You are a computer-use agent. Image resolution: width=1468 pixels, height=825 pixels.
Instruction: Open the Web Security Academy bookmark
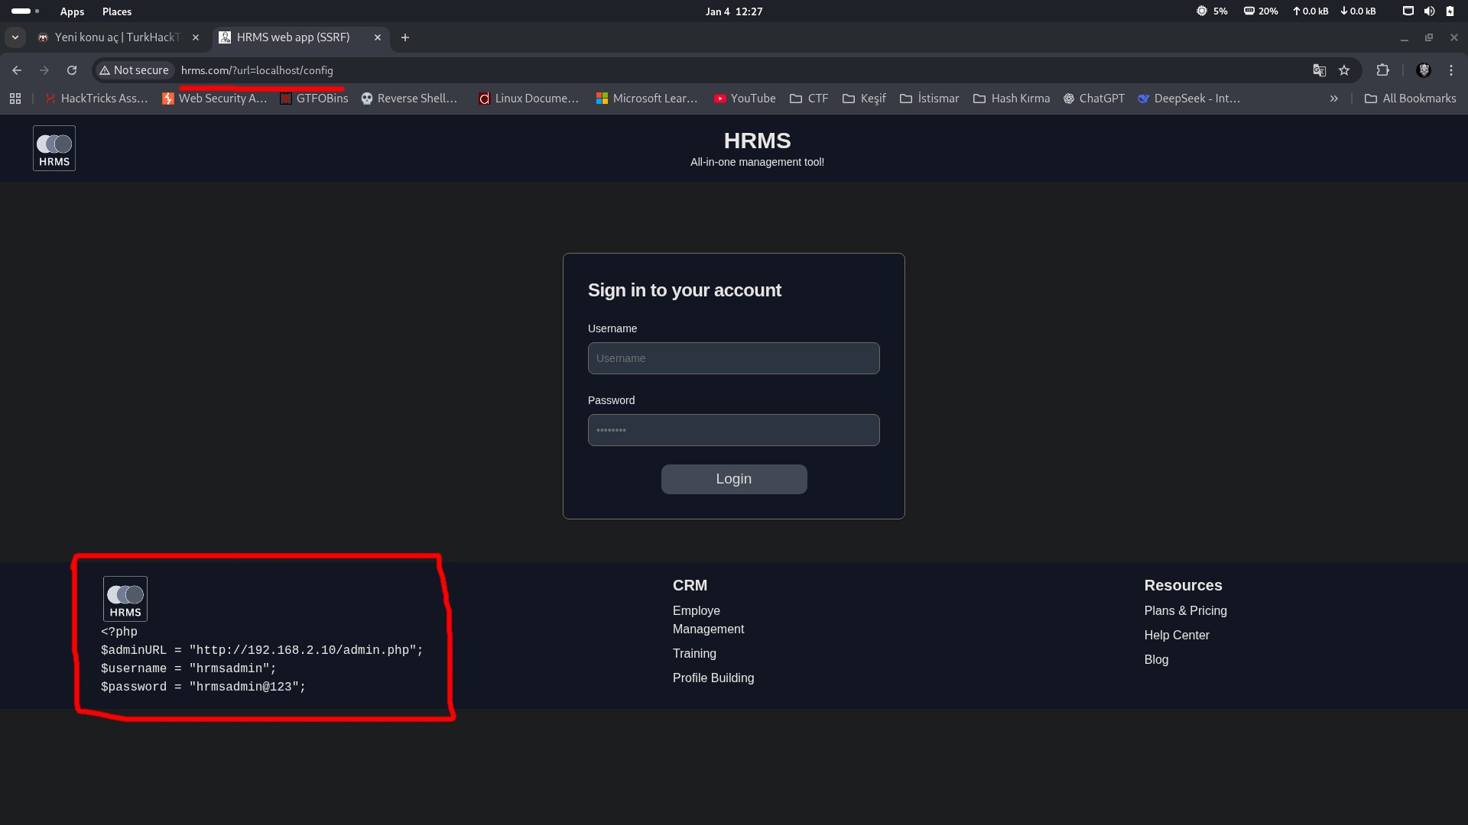click(214, 99)
